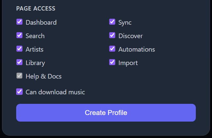212x138 pixels.
Task: Click the Create Profile button
Action: (106, 113)
